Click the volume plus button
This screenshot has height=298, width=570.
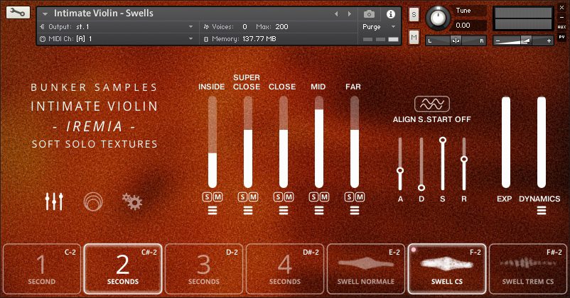click(x=549, y=41)
